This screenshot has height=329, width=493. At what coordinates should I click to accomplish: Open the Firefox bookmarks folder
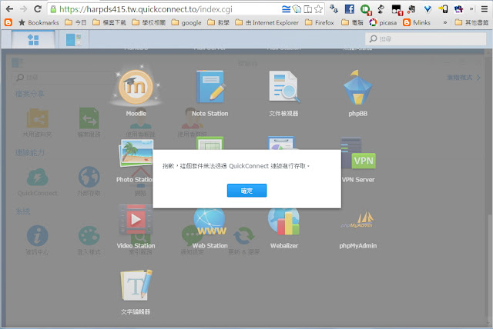coord(320,22)
